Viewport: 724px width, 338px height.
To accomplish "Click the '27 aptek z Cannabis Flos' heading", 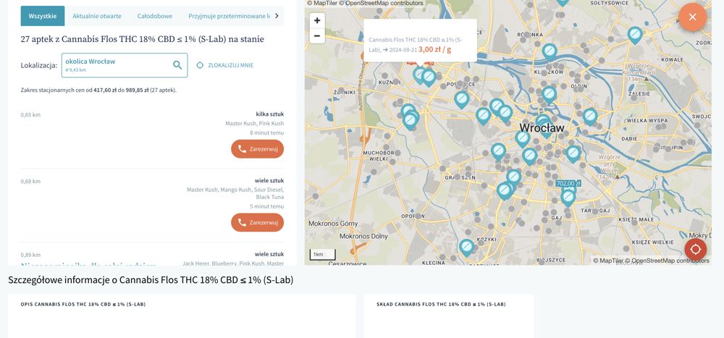I will 142,39.
